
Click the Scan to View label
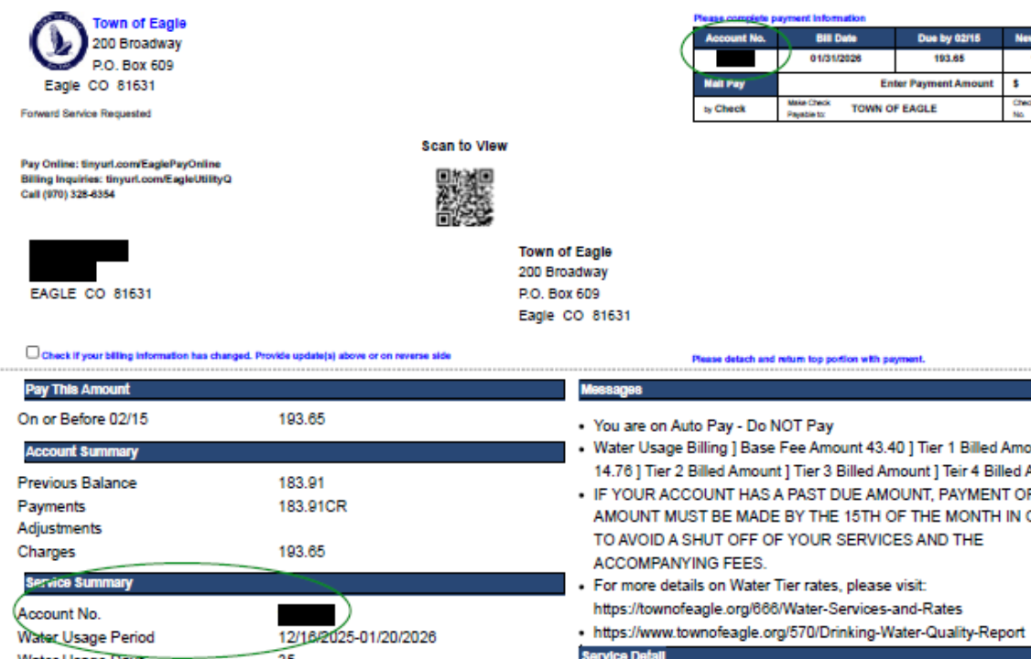[464, 146]
